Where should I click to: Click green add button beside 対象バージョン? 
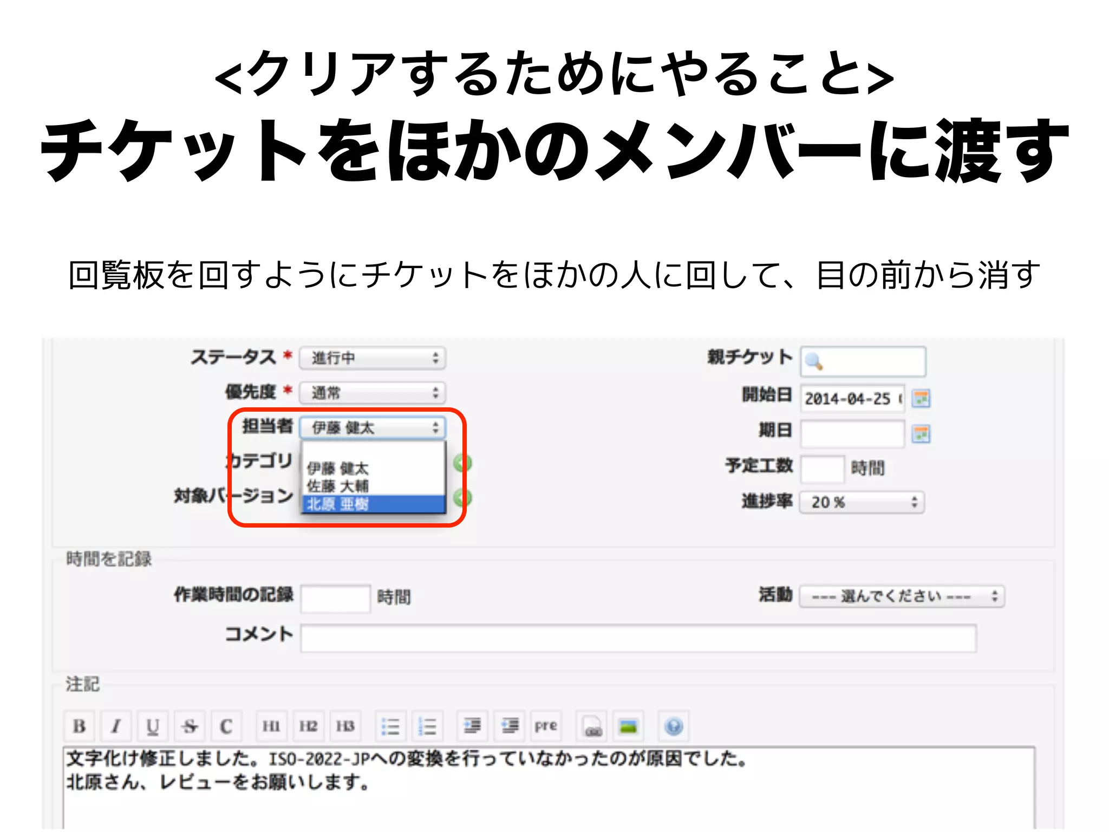462,498
